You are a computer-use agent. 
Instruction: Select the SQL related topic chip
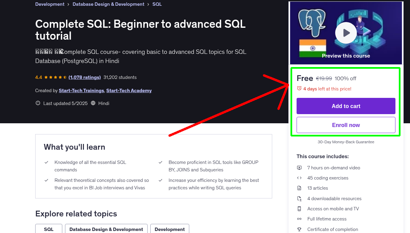[49, 229]
